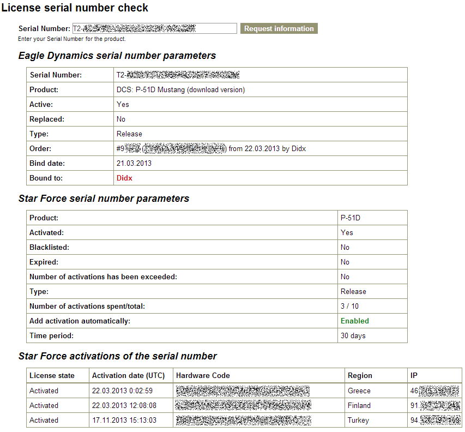Click the 'Number of activations spent/total:' label
Screen dimensions: 465x432
click(x=87, y=306)
